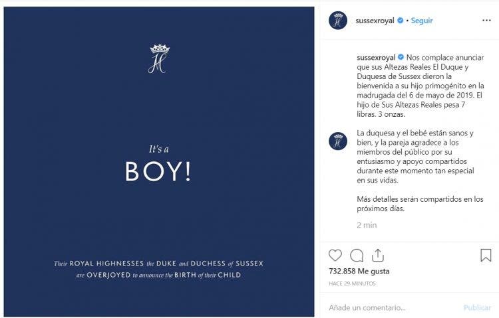View the 732.858 Me gusta likes list

359,272
